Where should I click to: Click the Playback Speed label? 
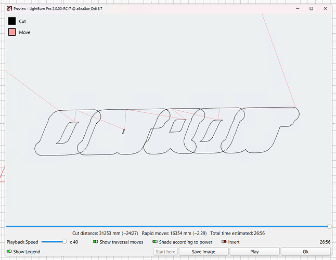tap(22, 242)
